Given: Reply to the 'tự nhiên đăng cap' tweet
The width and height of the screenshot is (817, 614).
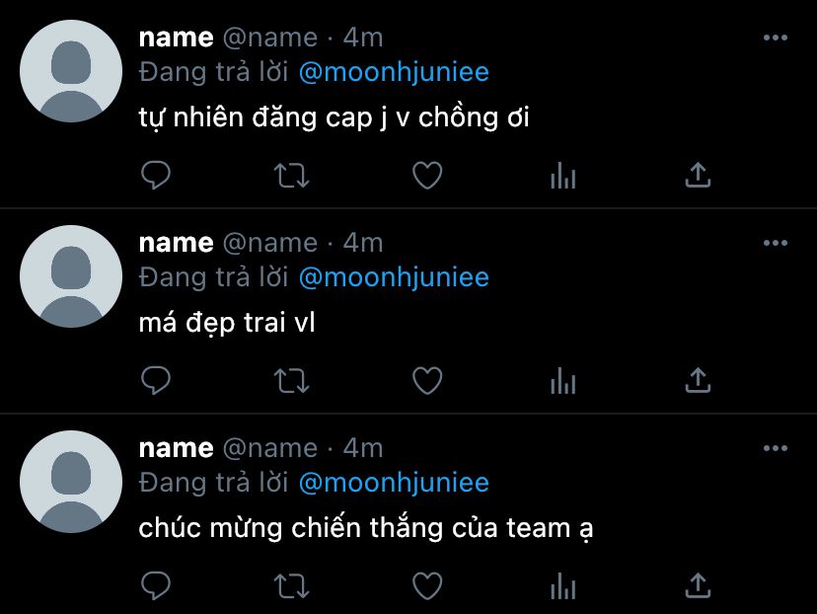Looking at the screenshot, I should 156,175.
